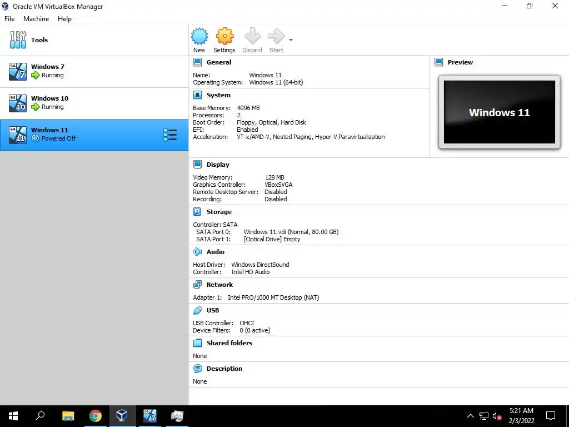Screen dimensions: 569x427
Task: Open the Display settings heading link
Action: pos(218,165)
